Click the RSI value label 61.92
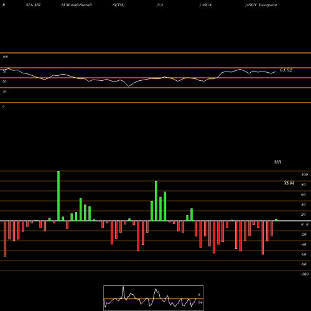Image resolution: width=311 pixels, height=311 pixels. 286,70
